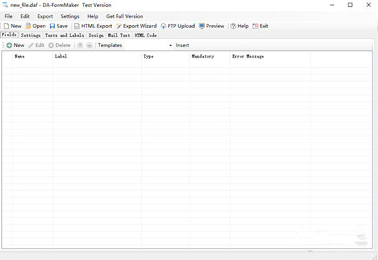Click Get Full Version menu
The width and height of the screenshot is (378, 260).
(125, 16)
